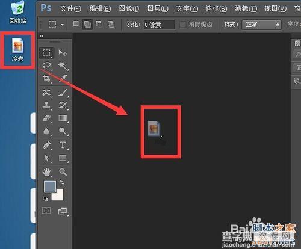Open the 选择(S) menu

(216, 8)
